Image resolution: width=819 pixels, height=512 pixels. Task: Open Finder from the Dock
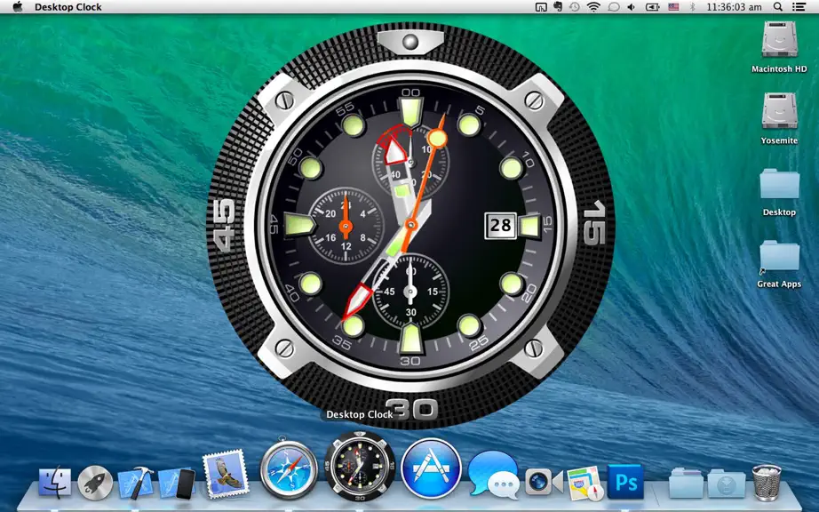(x=54, y=482)
